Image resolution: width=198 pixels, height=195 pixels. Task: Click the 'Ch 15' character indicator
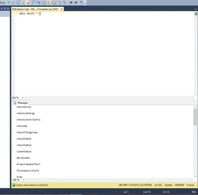166,192
